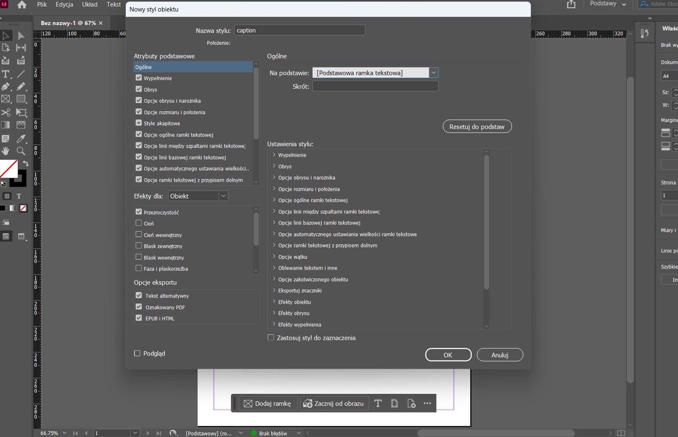Click the three-dots more options in contextual bar

(x=427, y=403)
